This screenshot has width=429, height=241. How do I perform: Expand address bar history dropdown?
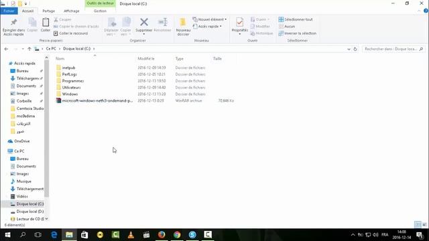point(349,49)
